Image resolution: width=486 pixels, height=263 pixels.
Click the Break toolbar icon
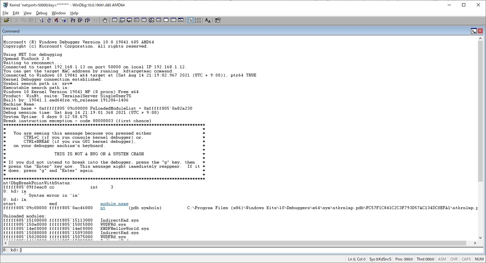tap(63, 20)
